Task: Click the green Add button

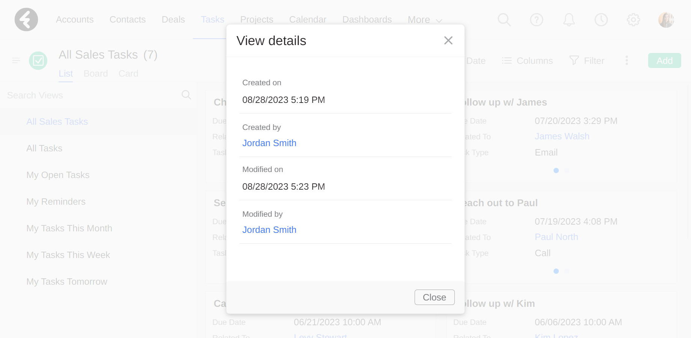Action: [x=665, y=60]
